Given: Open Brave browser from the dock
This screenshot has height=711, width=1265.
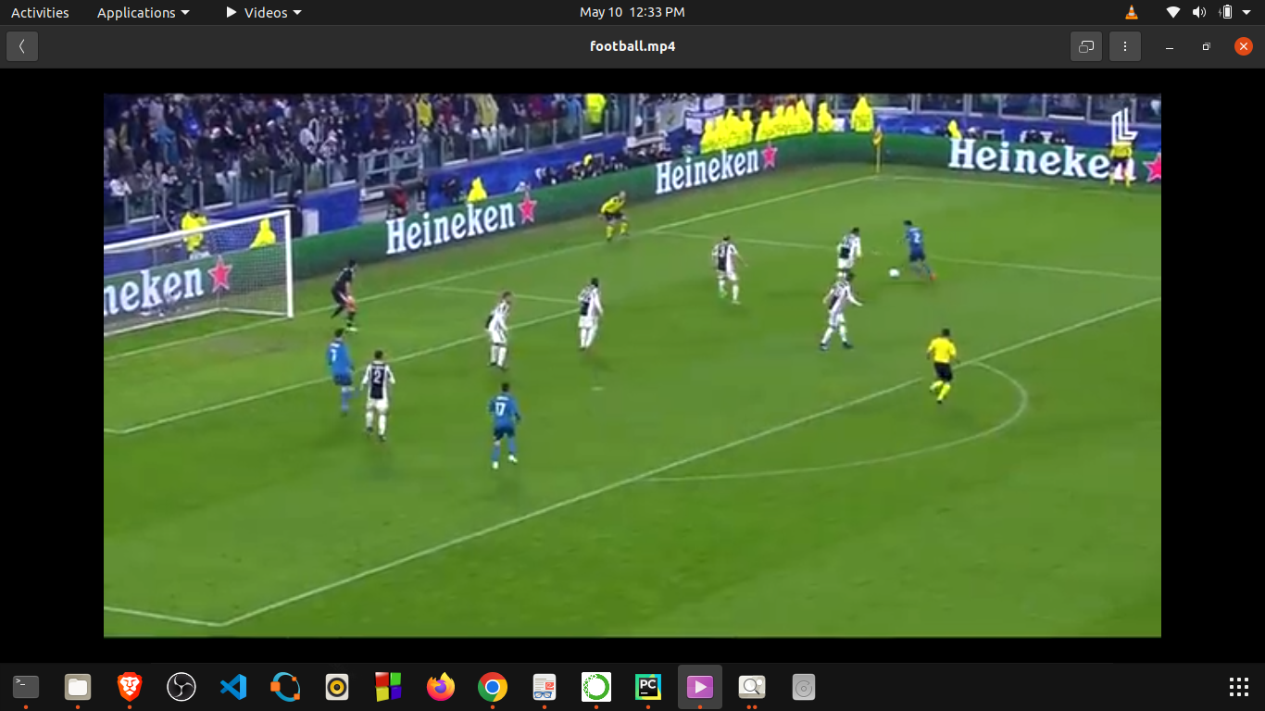Looking at the screenshot, I should (x=129, y=688).
